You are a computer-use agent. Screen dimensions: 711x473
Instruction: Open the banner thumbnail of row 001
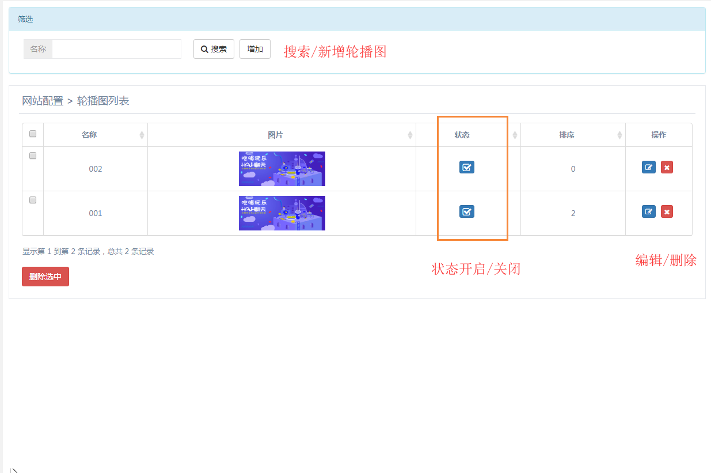click(282, 213)
